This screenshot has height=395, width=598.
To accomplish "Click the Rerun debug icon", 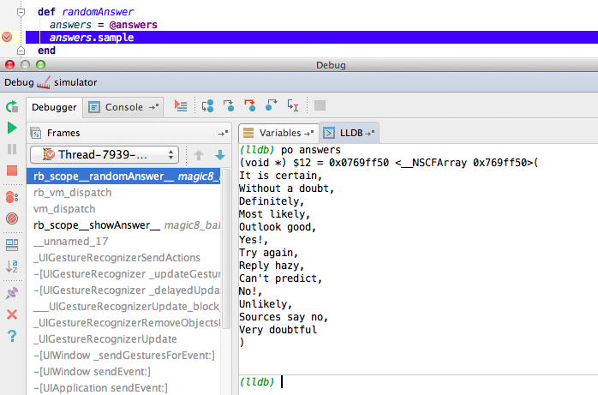I will point(12,106).
